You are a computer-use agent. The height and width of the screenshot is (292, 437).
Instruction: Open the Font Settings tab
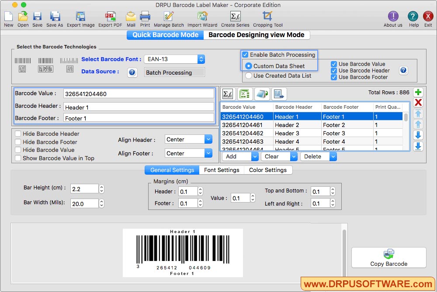point(222,170)
